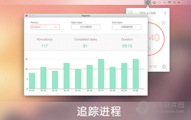
Task: Start the timer with the play arrow
Action: 149,49
